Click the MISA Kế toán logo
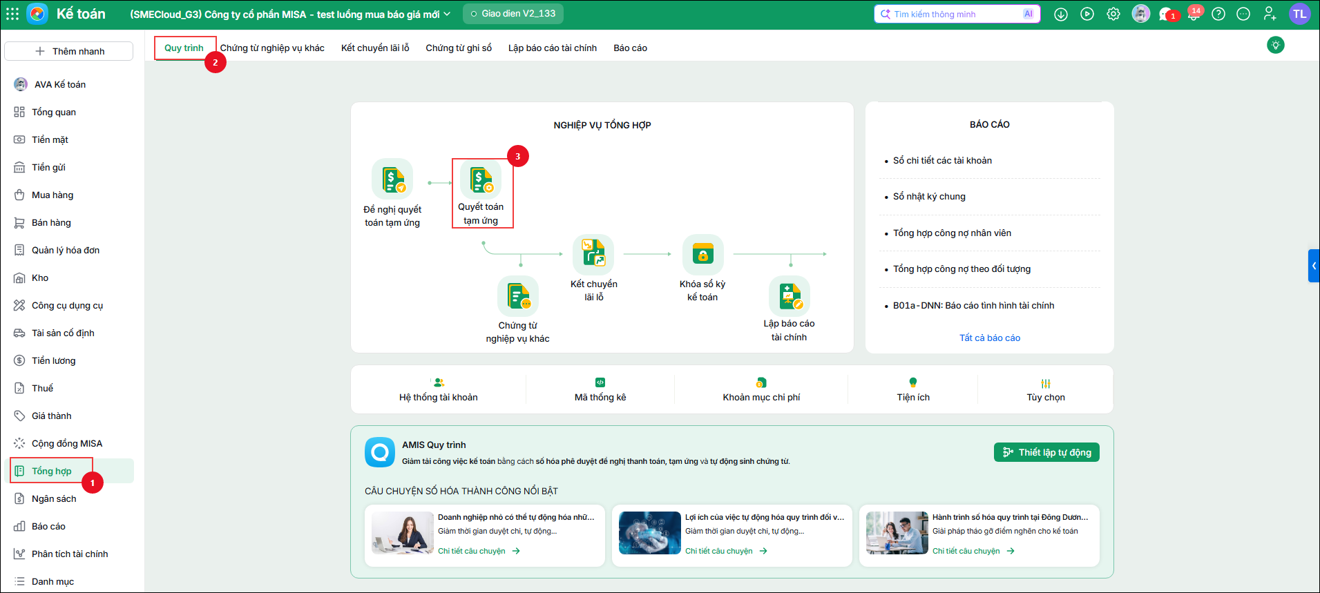This screenshot has width=1320, height=593. point(37,14)
